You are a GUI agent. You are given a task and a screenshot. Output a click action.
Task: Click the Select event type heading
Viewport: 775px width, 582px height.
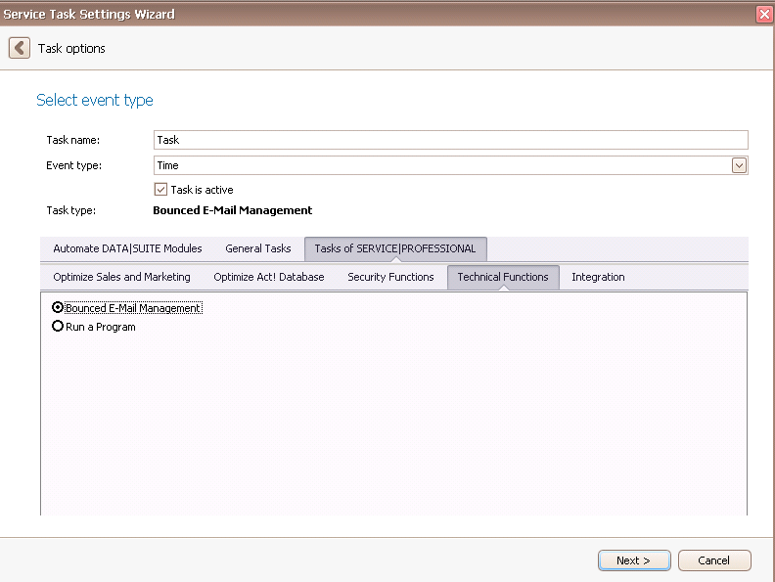[95, 101]
